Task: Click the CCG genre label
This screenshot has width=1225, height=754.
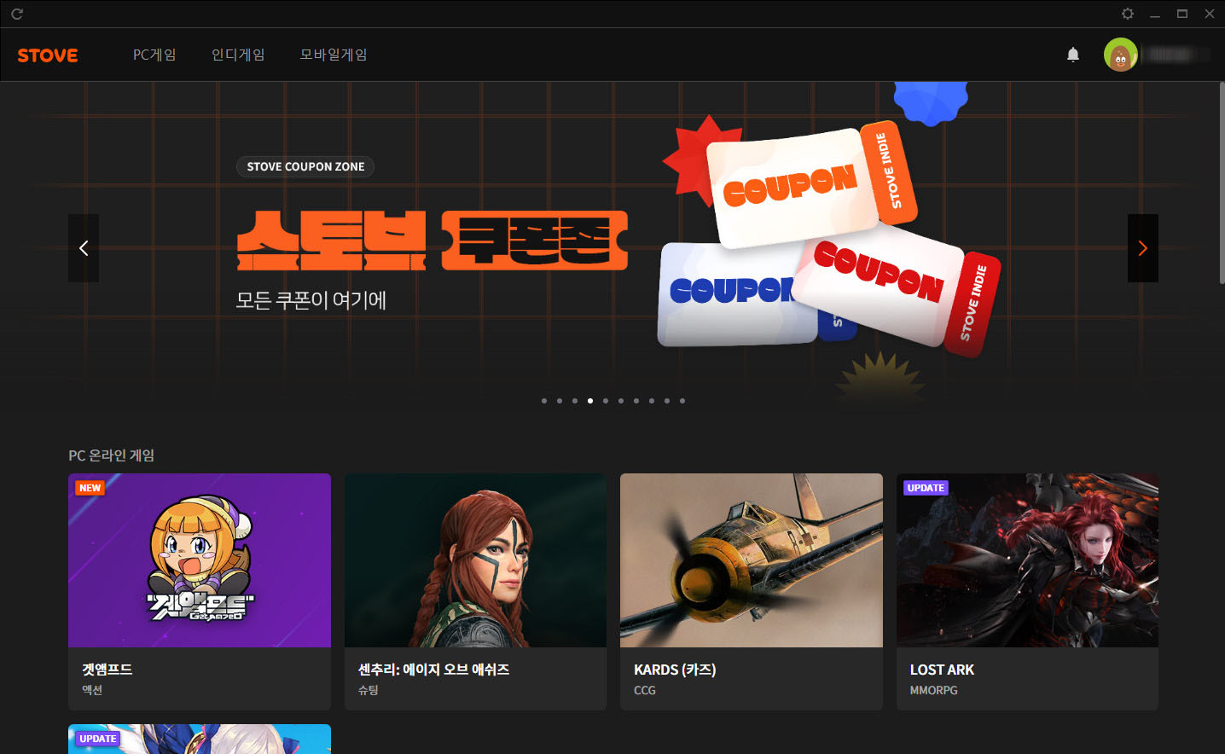Action: pos(645,690)
